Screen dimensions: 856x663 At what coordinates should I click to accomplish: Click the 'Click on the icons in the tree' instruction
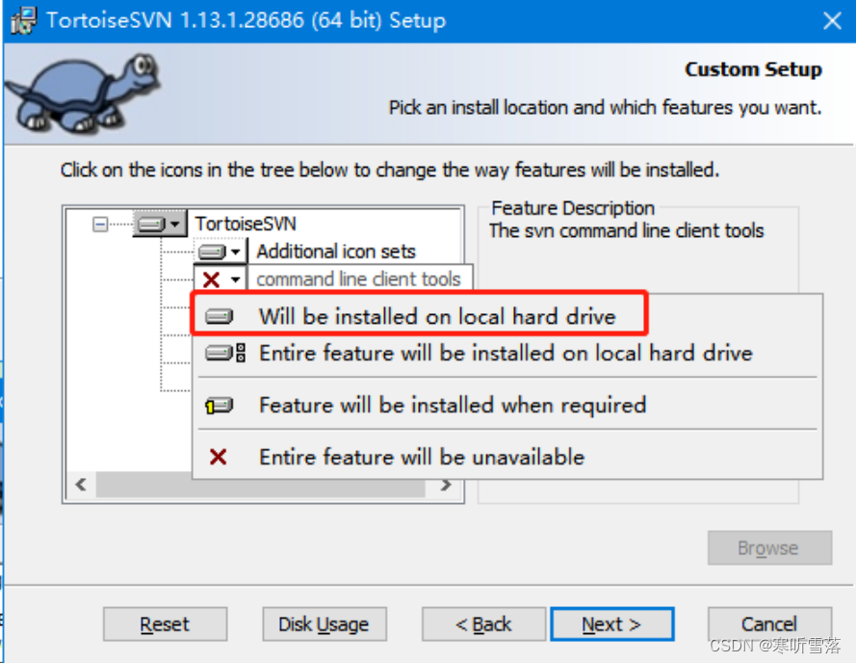[x=390, y=170]
